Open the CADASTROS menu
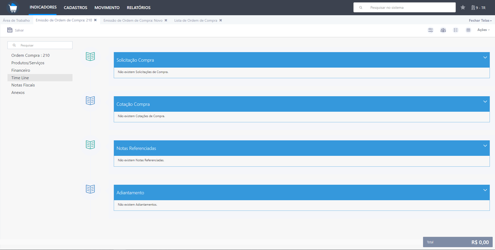 [x=76, y=8]
